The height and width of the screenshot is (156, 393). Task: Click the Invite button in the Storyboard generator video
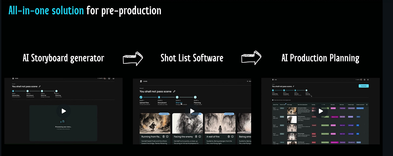coord(100,79)
